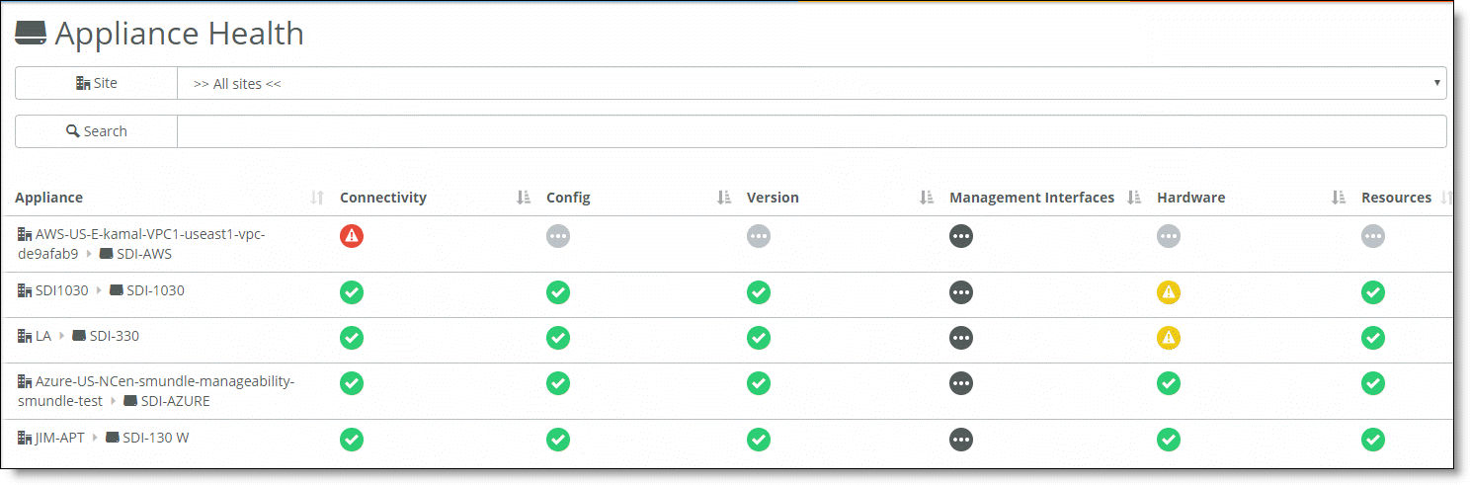Click Version green check for SDI-130 W
Viewport: 1470px width, 485px height.
pyautogui.click(x=759, y=440)
